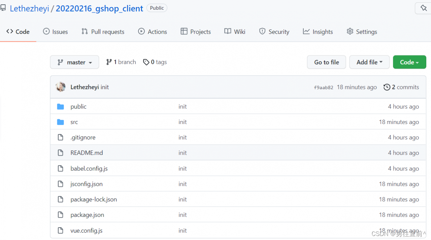Open the latest commit message init beside author
The image size is (431, 240).
105,87
